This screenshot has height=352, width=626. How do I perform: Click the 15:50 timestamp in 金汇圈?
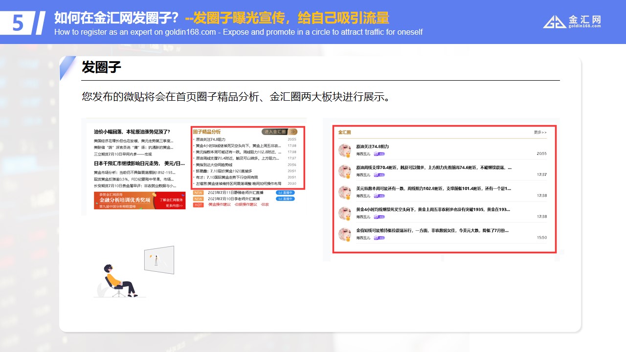click(x=542, y=238)
